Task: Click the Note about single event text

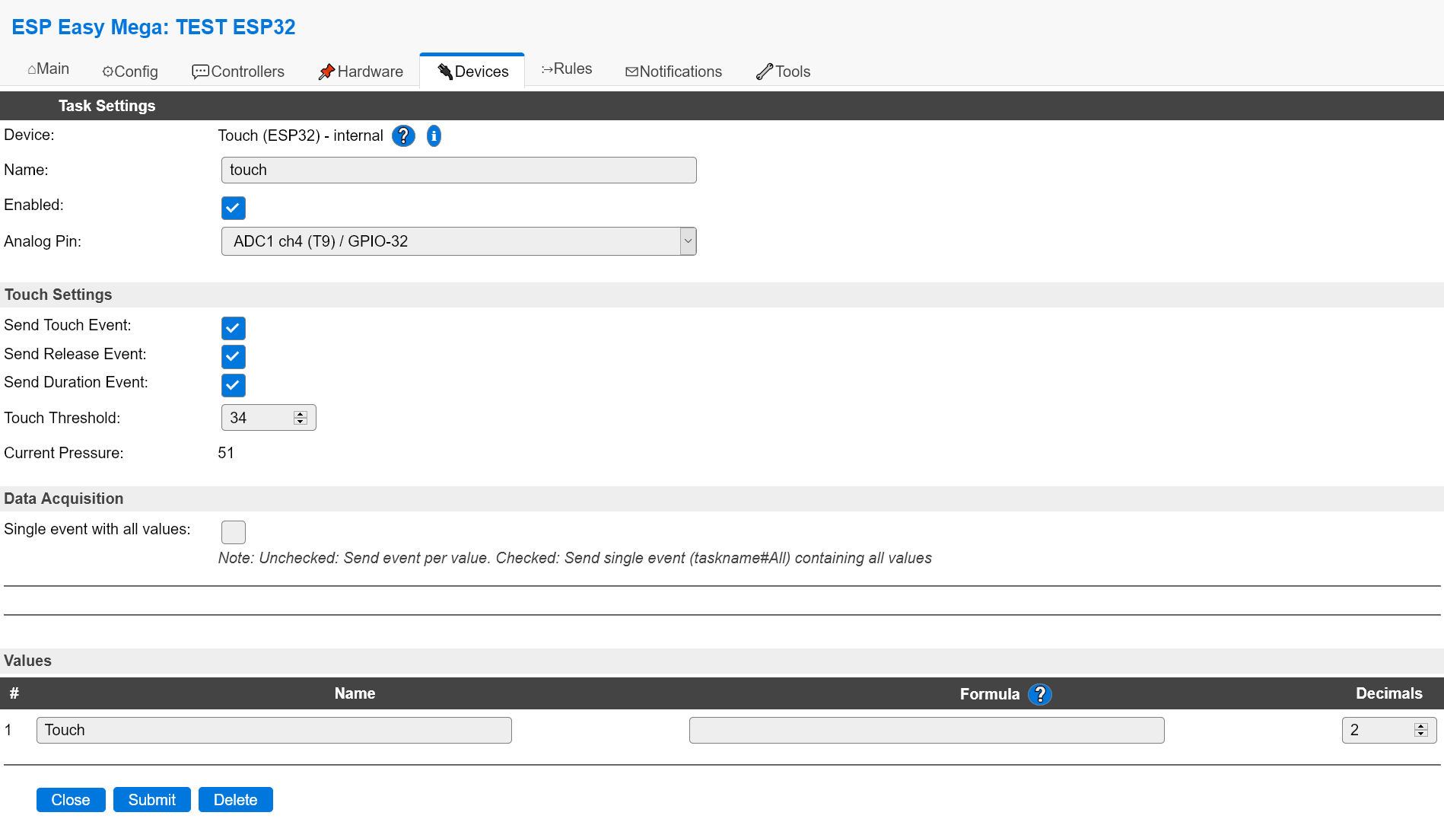Action: pos(575,558)
